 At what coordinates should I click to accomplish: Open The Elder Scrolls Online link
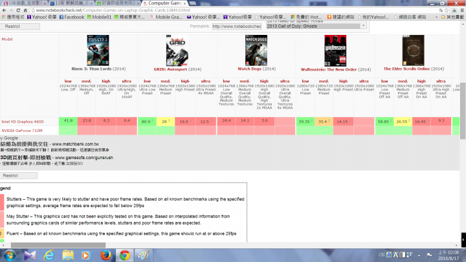(x=406, y=69)
